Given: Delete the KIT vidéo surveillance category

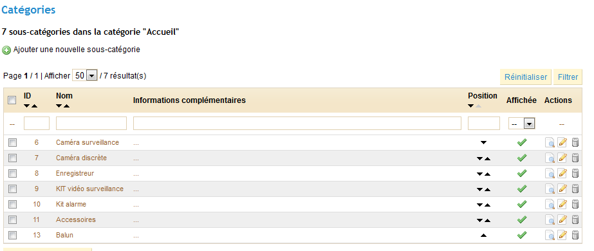Looking at the screenshot, I should click(575, 189).
